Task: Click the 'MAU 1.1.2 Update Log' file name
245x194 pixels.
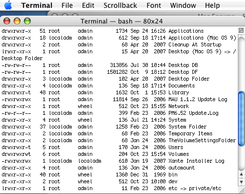Action: coord(198,99)
